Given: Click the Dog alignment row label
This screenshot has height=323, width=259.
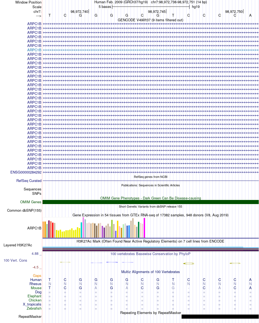Looking at the screenshot, I should tap(38, 292).
